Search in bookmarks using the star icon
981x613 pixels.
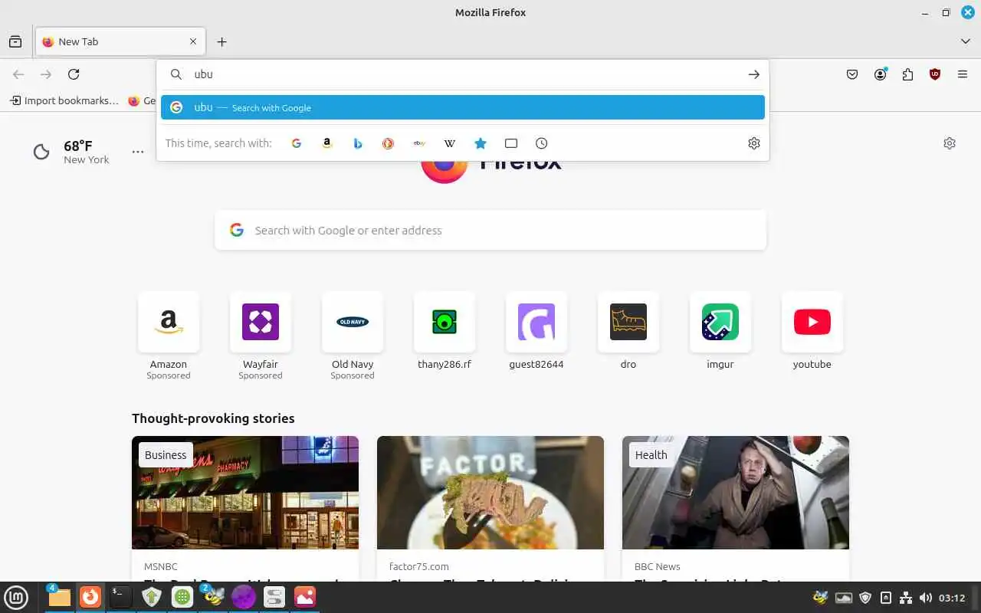(x=481, y=143)
